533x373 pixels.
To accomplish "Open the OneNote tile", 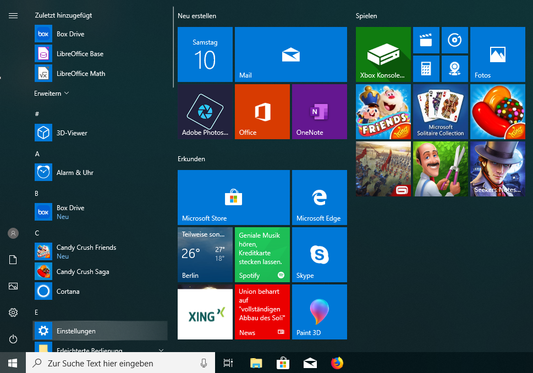I will click(319, 112).
